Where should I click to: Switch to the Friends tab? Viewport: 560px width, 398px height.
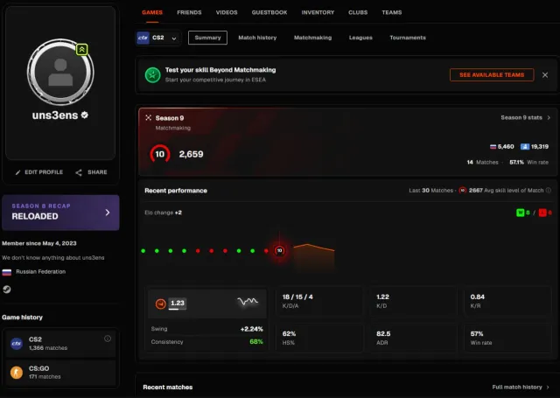coord(189,12)
